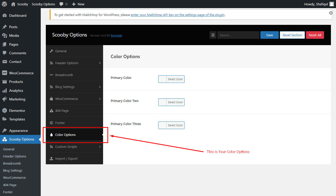This screenshot has height=196, width=336.
Task: Click the Media icon in admin sidebar
Action: [5, 35]
